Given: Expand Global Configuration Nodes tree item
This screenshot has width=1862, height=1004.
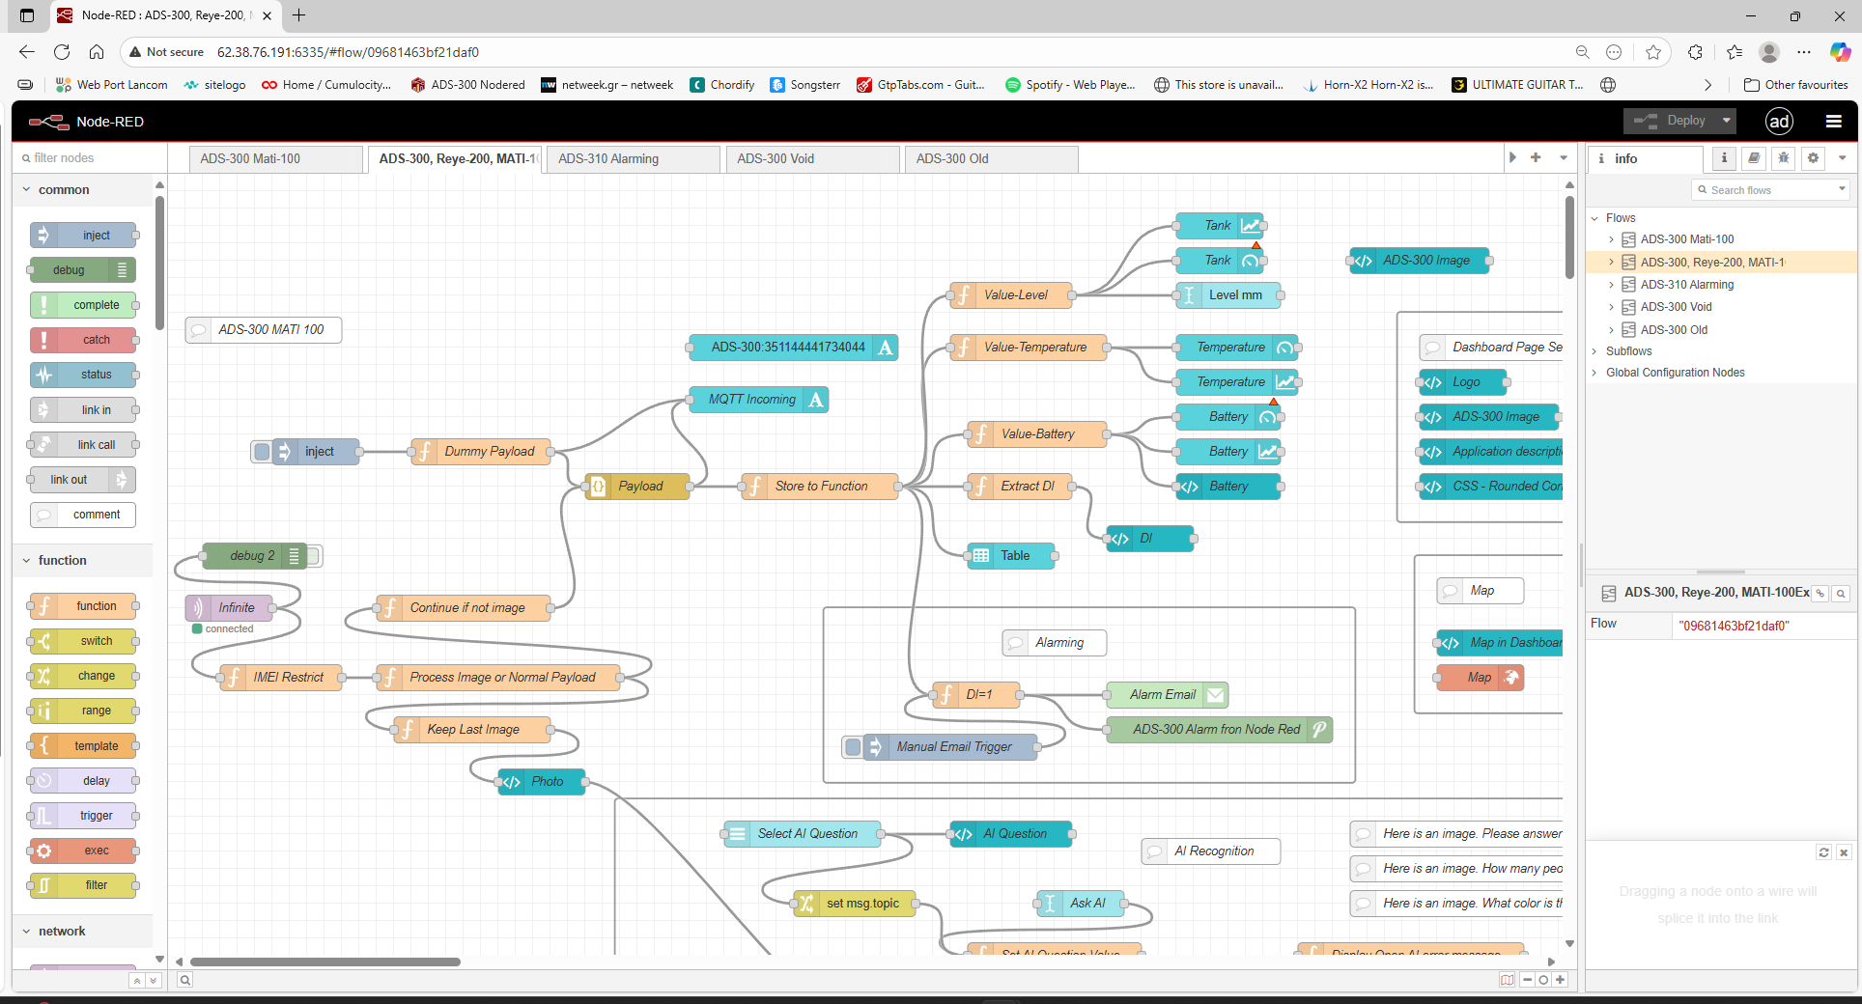Looking at the screenshot, I should [1594, 373].
